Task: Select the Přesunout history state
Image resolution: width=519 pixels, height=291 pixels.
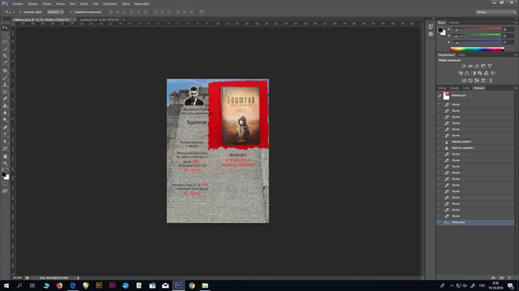Action: [x=475, y=222]
